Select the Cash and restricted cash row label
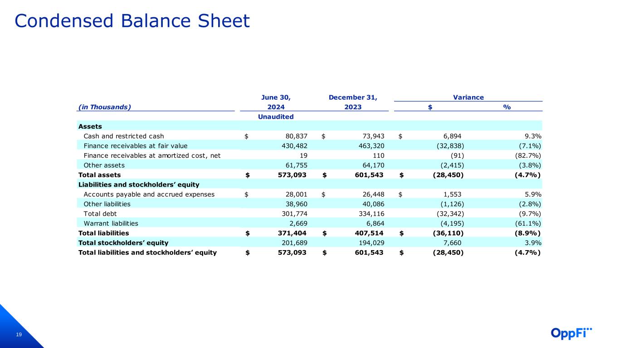The image size is (619, 348). point(124,136)
